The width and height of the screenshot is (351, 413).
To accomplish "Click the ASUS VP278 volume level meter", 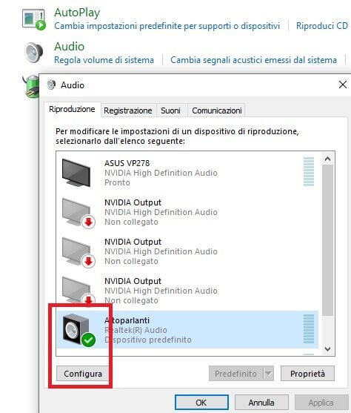I will tap(309, 172).
